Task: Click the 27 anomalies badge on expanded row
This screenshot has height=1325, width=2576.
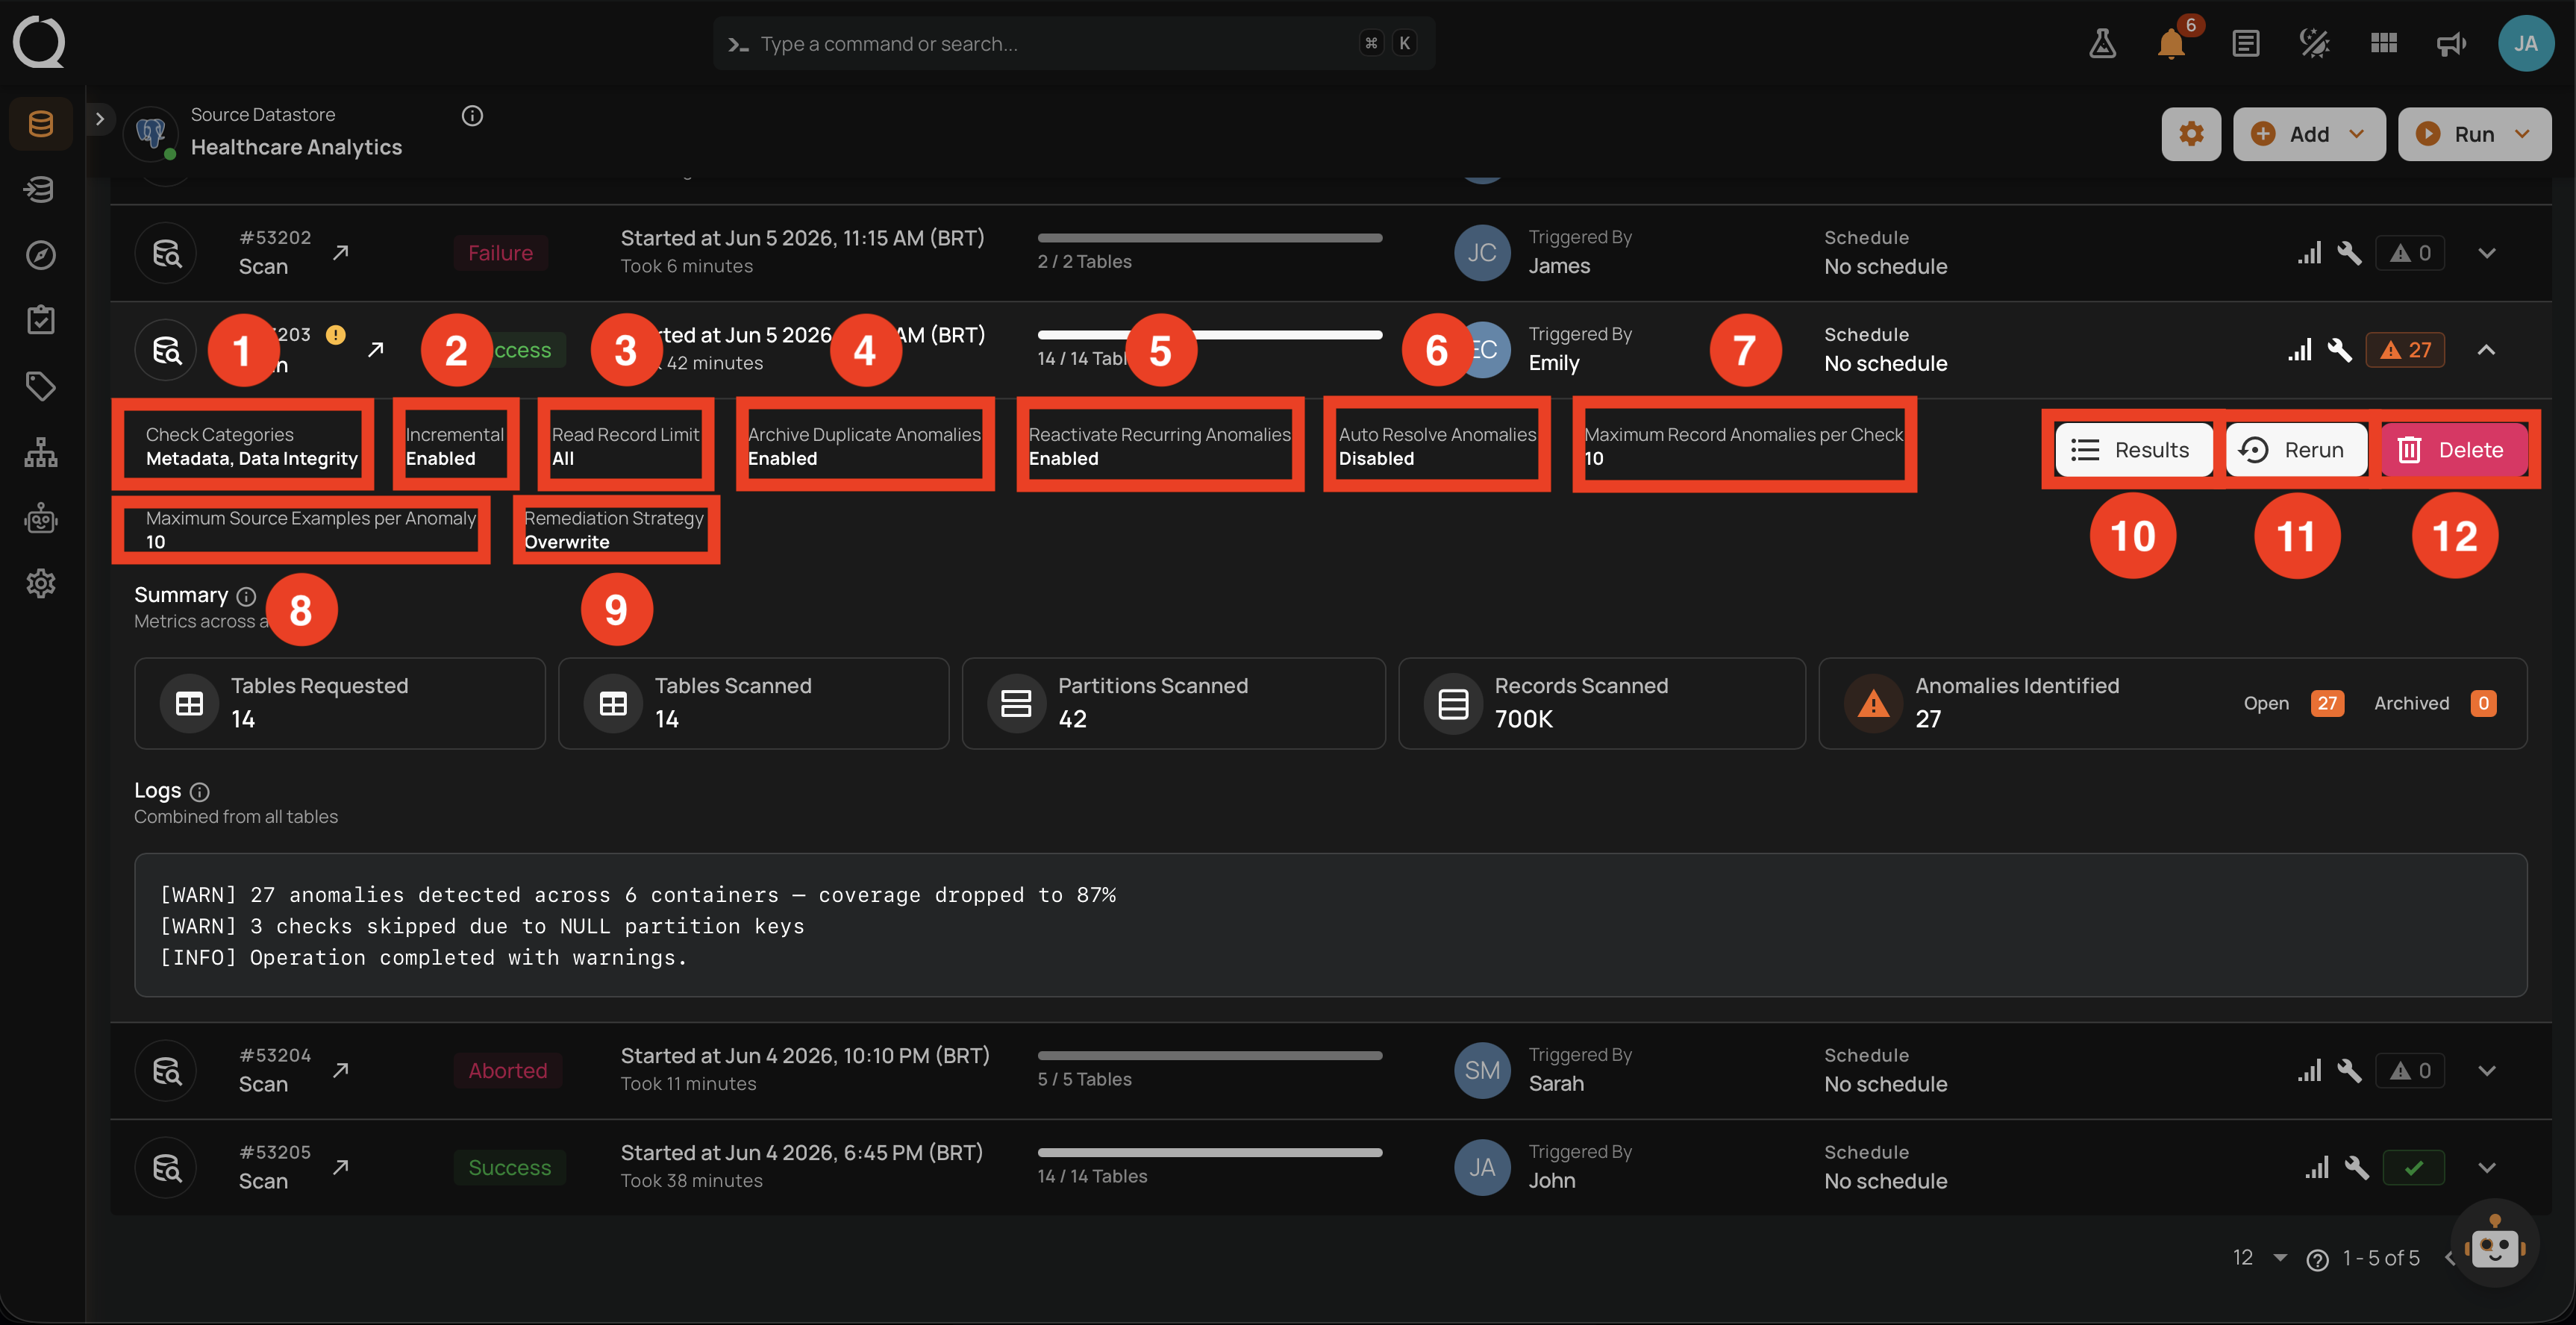Action: point(2405,350)
